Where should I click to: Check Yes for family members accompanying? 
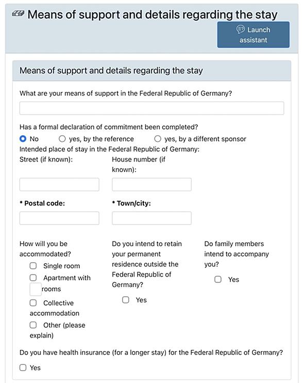tap(218, 279)
